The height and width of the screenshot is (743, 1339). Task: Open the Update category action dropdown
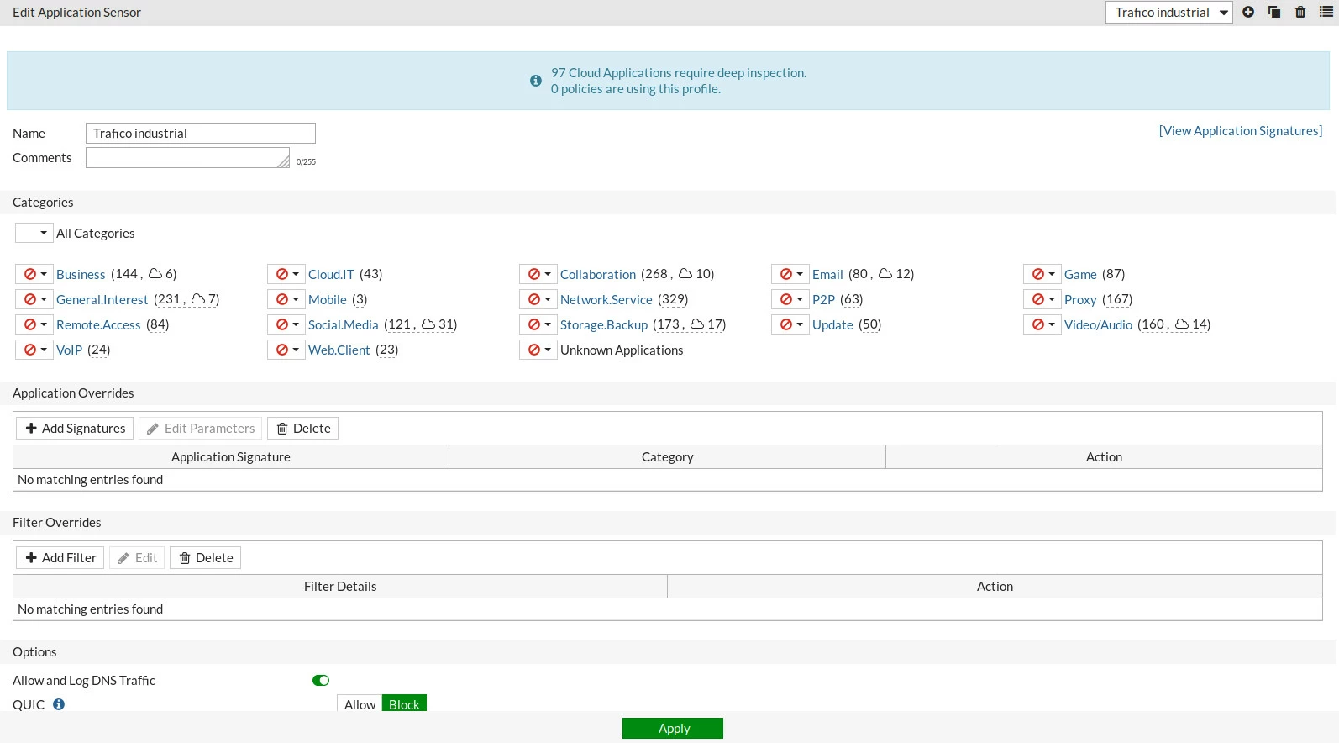(x=790, y=324)
